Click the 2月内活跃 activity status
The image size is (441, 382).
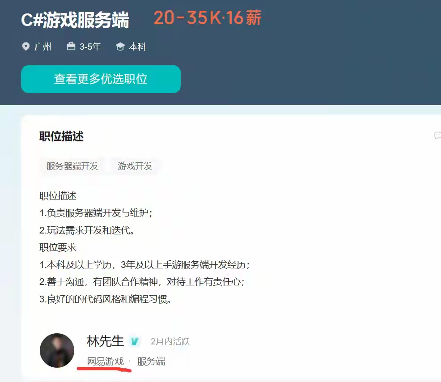pyautogui.click(x=170, y=341)
